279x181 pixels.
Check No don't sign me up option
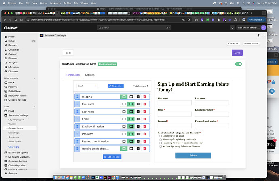pyautogui.click(x=161, y=147)
